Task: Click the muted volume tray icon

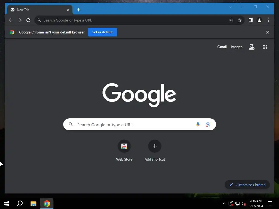Action: 244,204
